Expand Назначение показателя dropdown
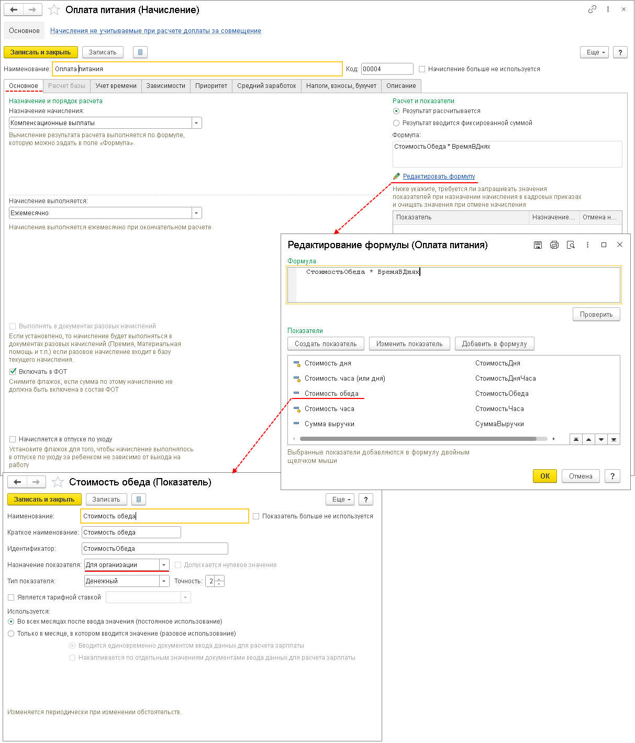This screenshot has width=635, height=743. pos(164,565)
